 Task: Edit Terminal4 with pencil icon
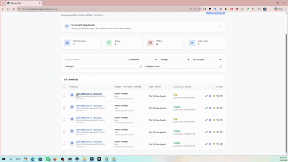point(214,132)
